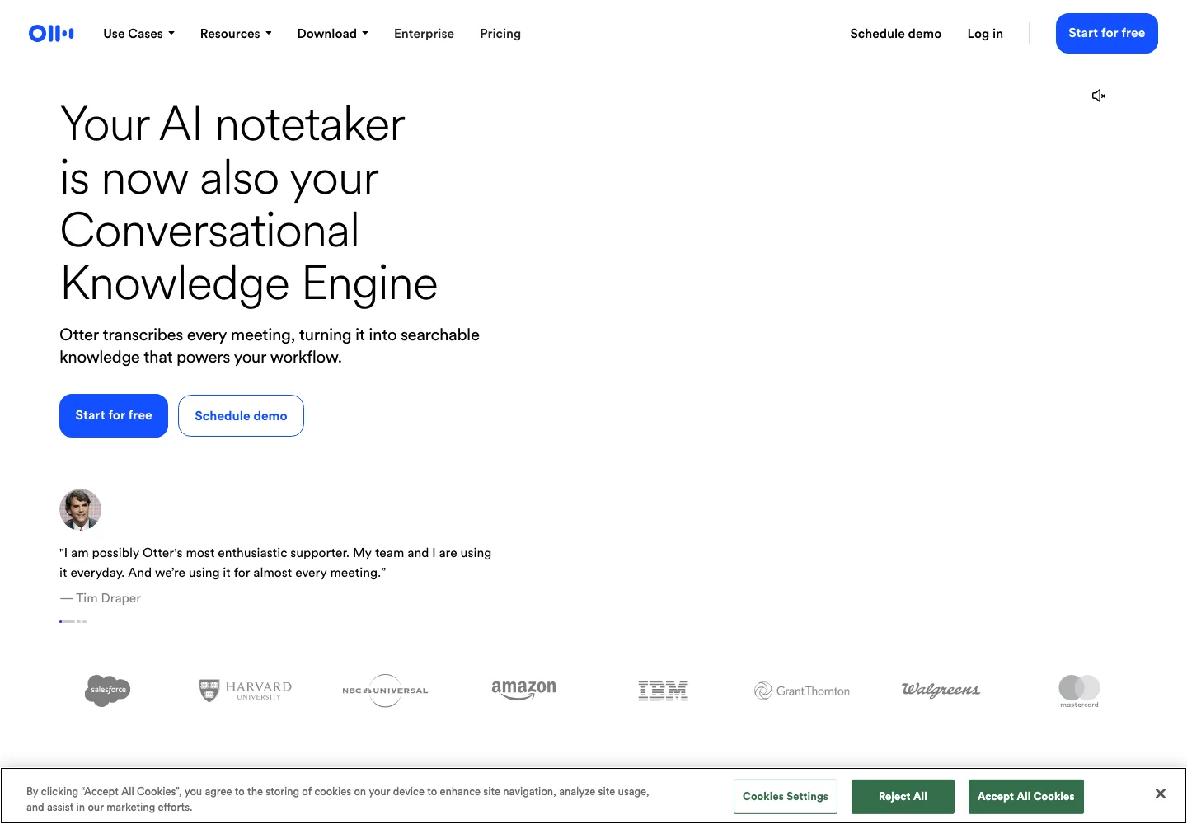Open the Log in page
The height and width of the screenshot is (824, 1187).
985,34
